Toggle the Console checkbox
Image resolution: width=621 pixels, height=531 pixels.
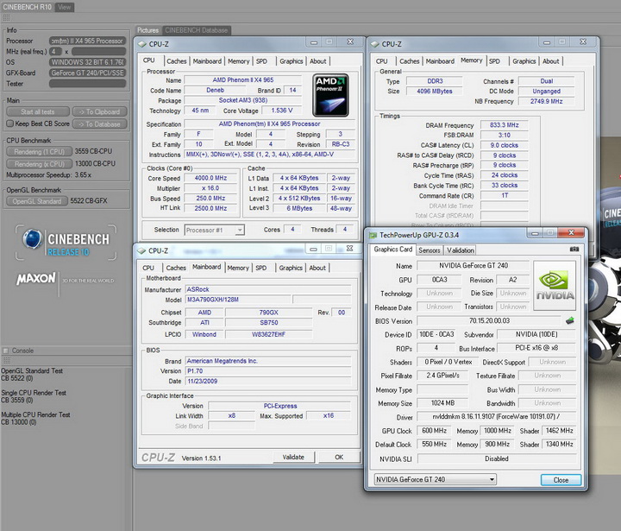[6, 351]
